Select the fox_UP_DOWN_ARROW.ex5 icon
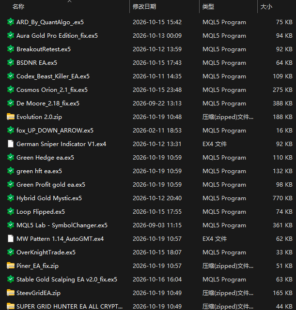The width and height of the screenshot is (296, 310). pos(11,130)
